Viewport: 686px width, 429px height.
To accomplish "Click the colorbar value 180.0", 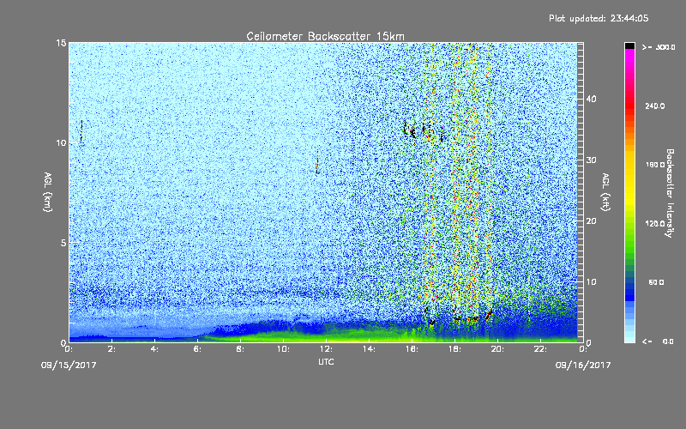I will (655, 165).
